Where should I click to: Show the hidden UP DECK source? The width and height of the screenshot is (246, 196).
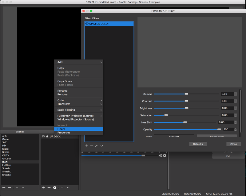[x=43, y=136]
